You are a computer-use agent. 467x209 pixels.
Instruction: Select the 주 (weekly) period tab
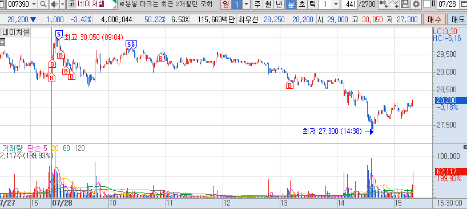(258, 4)
